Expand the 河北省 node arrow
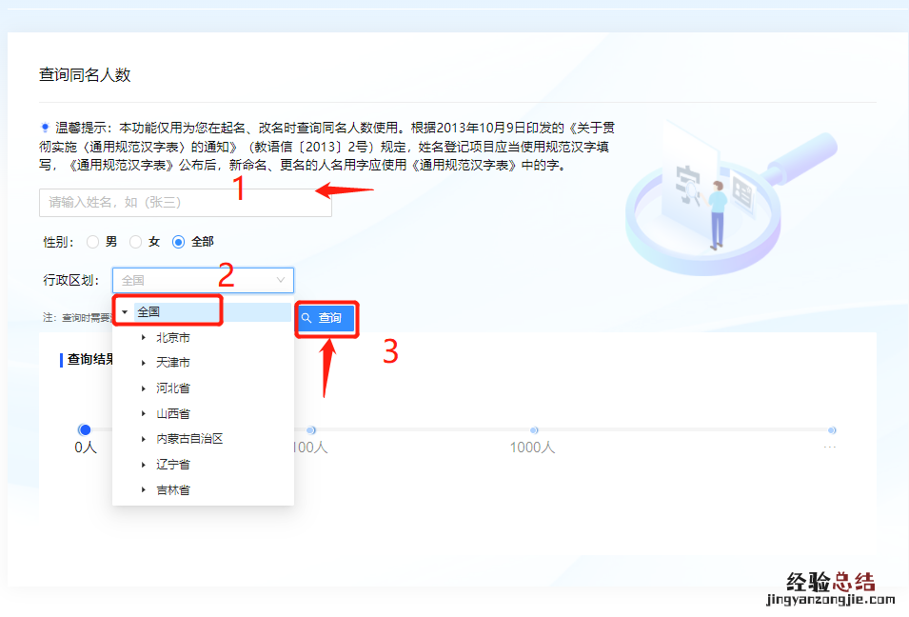 click(x=143, y=388)
